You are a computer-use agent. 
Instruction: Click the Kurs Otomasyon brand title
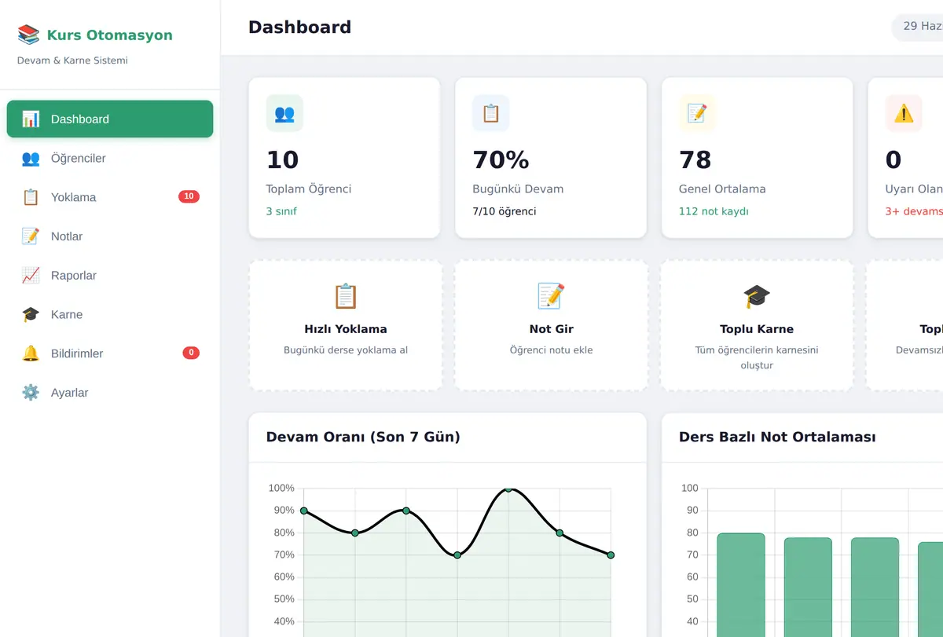click(x=109, y=35)
